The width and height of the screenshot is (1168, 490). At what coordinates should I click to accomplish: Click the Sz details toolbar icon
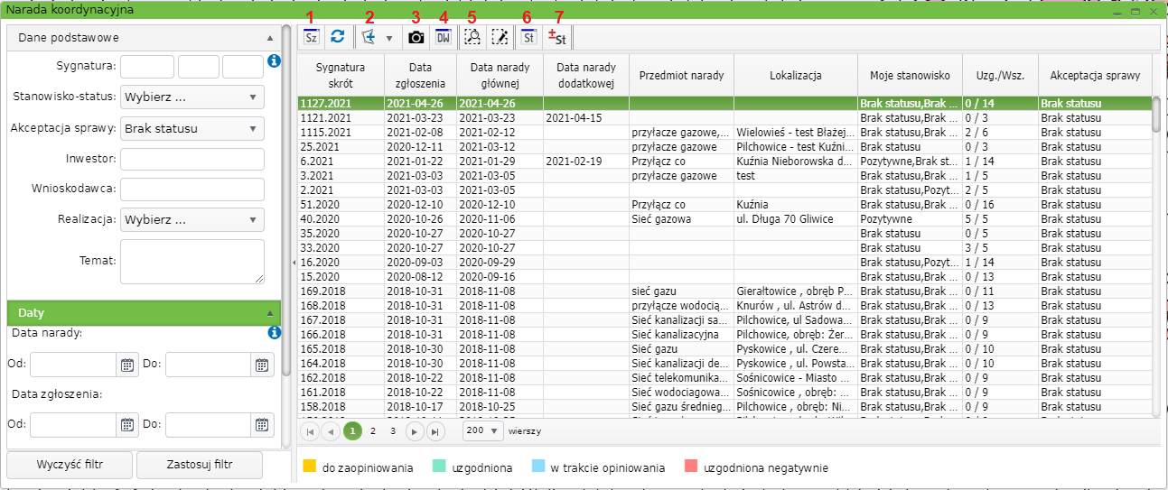coord(311,37)
